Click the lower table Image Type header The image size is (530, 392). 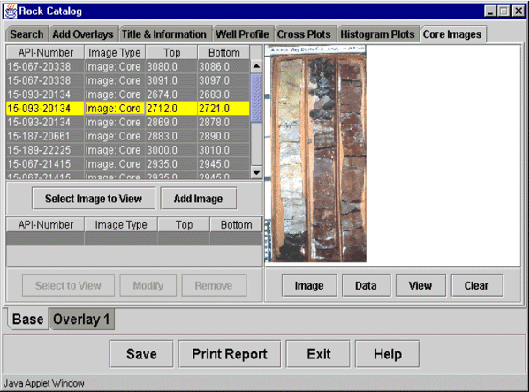tap(121, 225)
